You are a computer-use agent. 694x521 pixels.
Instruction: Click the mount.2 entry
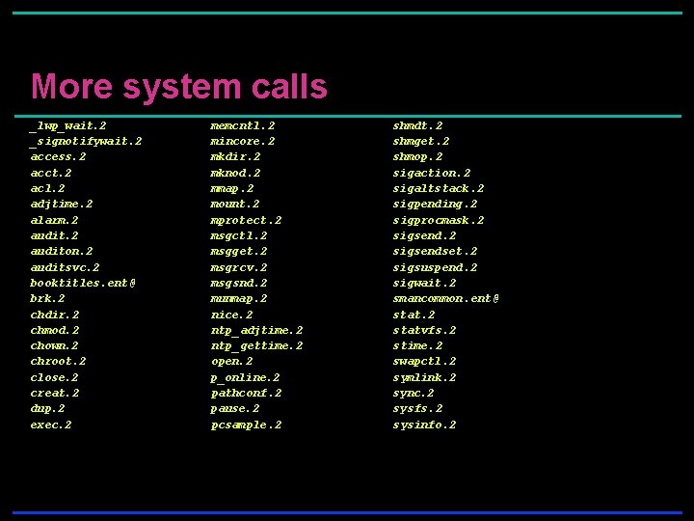pos(235,205)
